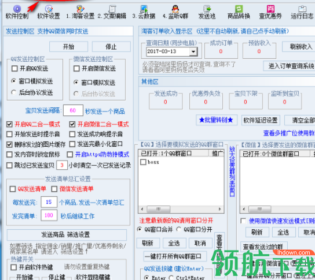The image size is (315, 280).
Task: Open 4.监听Q群 penguin icon
Action: [x=175, y=12]
